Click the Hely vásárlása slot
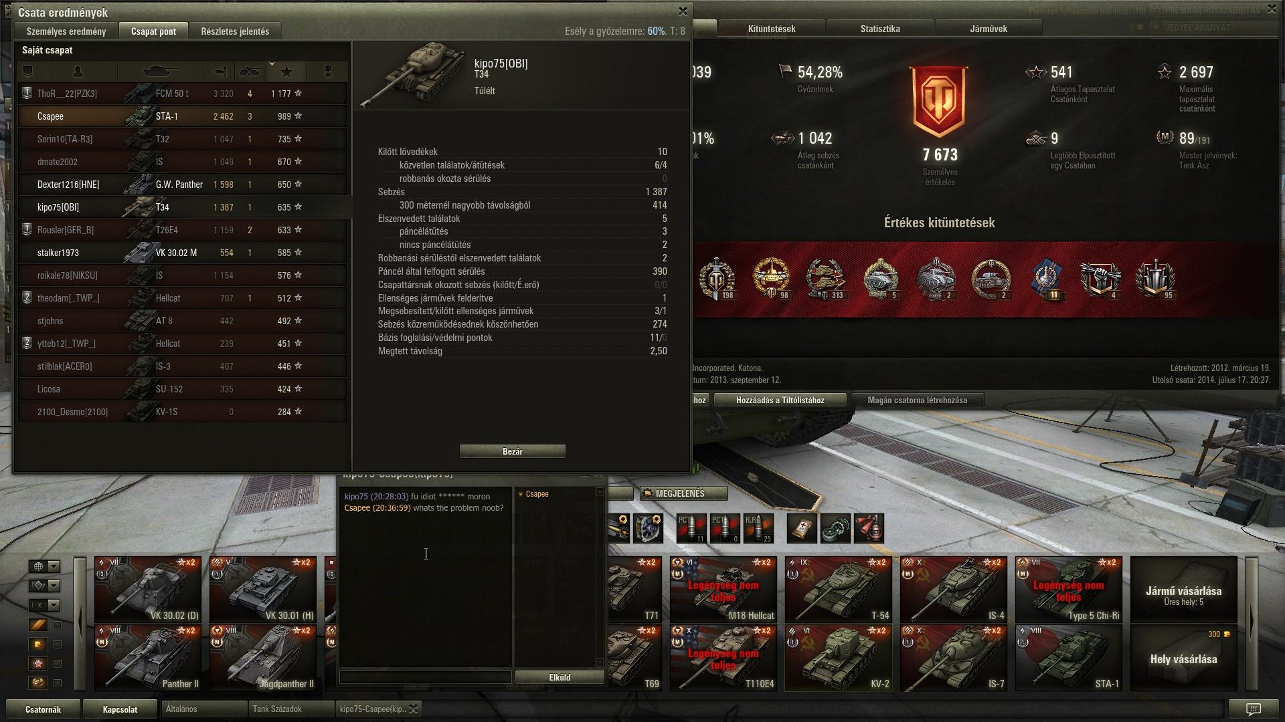Screen dimensions: 1285x722 tap(1183, 658)
